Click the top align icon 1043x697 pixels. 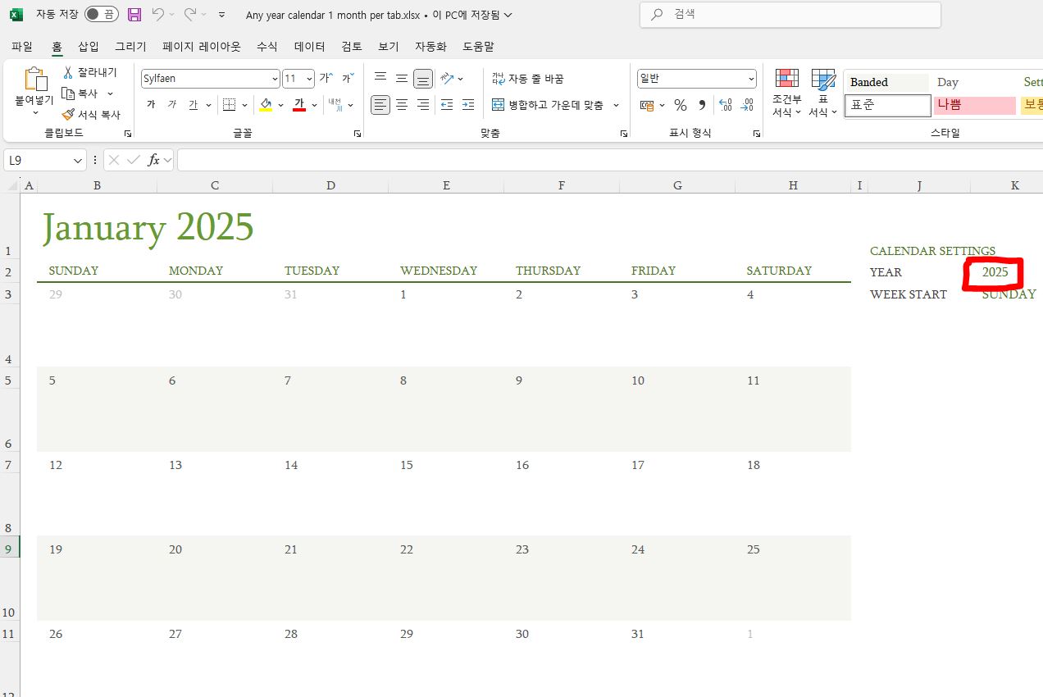point(380,79)
